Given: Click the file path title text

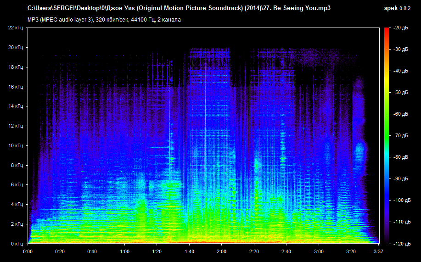Looking at the screenshot, I should click(x=179, y=8).
